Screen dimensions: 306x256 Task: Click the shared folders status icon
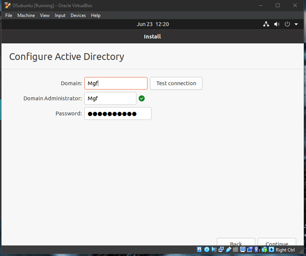click(x=235, y=250)
